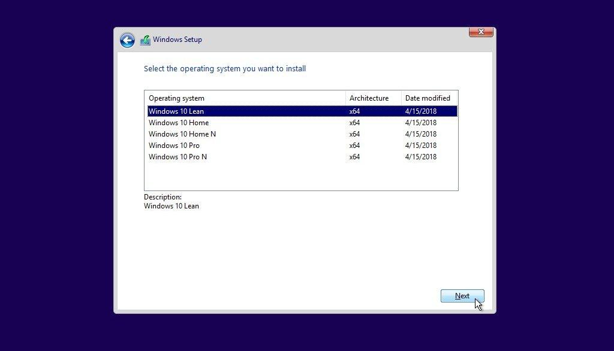The height and width of the screenshot is (351, 614).
Task: Click the Windows Setup title text
Action: point(177,40)
